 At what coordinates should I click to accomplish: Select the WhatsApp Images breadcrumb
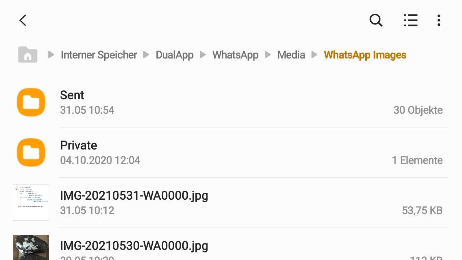pyautogui.click(x=365, y=55)
